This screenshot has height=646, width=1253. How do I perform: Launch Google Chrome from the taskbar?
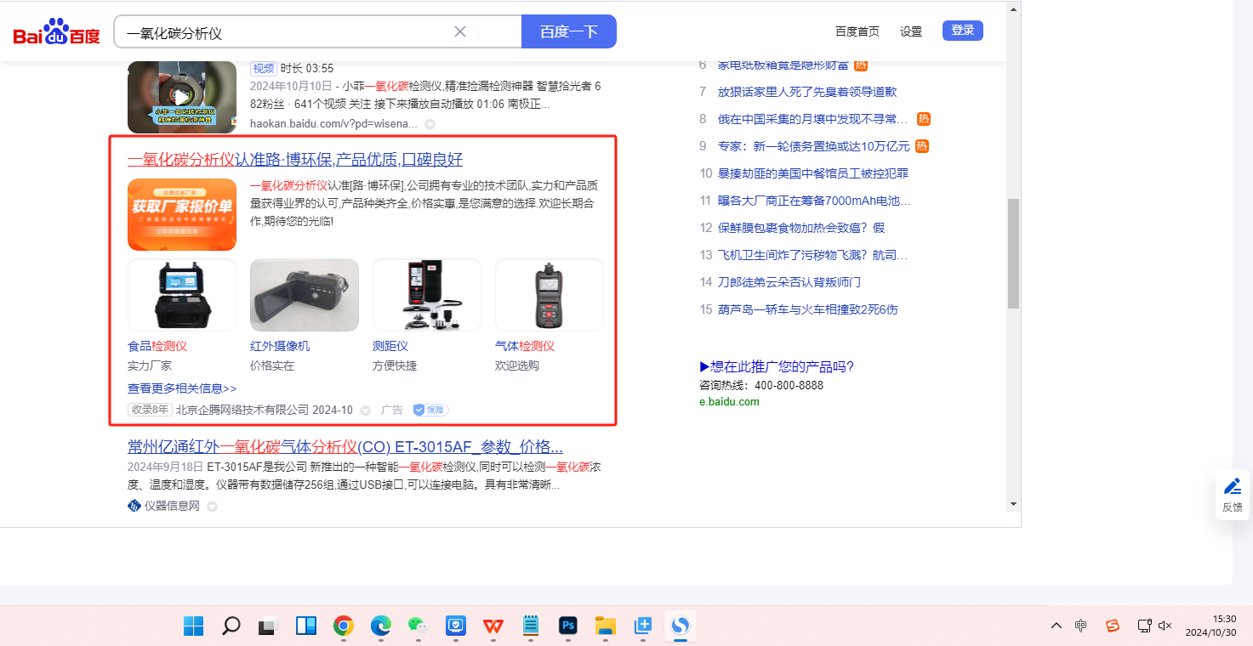coord(343,626)
